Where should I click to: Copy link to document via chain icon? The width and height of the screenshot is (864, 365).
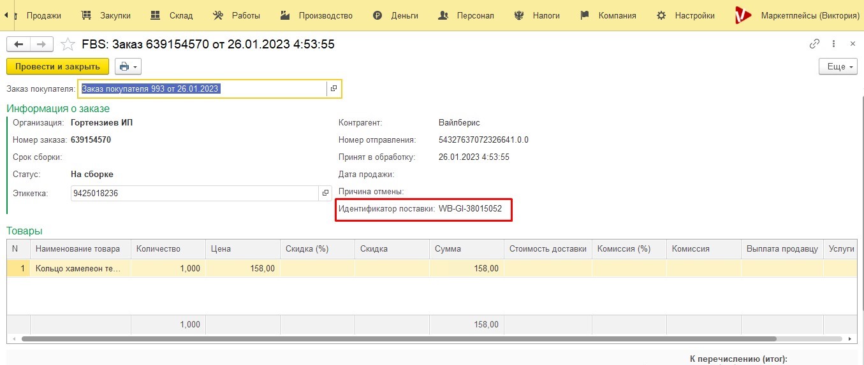[814, 44]
